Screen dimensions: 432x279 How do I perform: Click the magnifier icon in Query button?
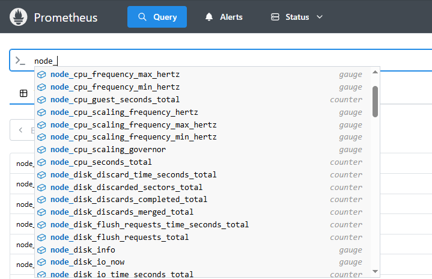(142, 17)
